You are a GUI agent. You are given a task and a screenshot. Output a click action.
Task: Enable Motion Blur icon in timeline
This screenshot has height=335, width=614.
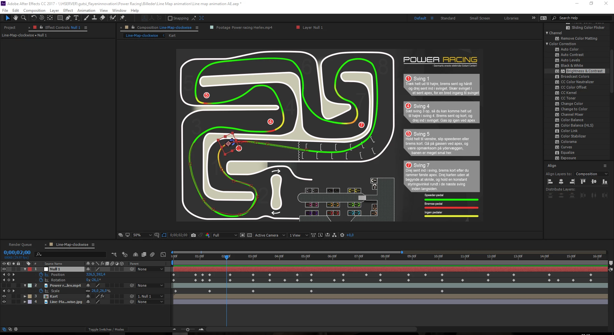point(153,254)
